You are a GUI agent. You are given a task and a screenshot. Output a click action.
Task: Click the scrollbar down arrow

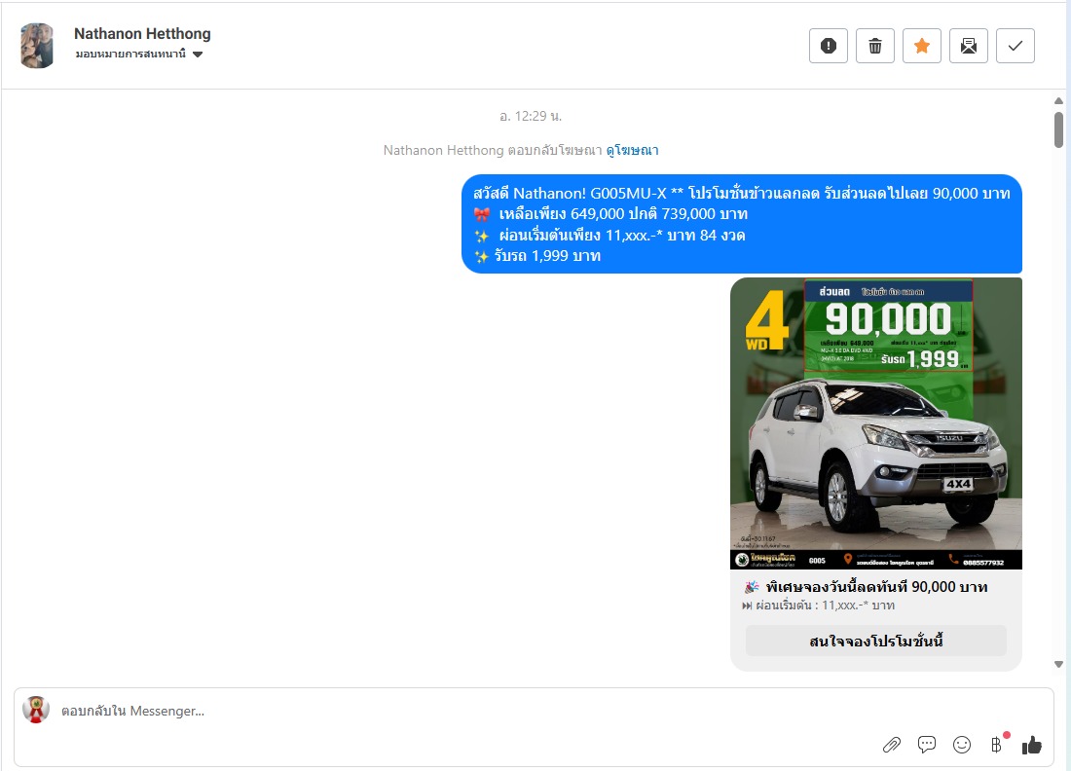coord(1058,664)
